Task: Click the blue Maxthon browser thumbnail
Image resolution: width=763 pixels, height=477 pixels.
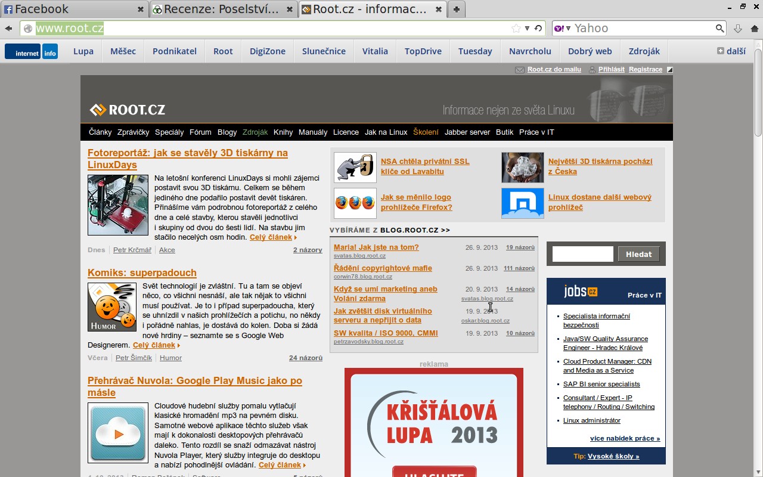Action: [523, 203]
